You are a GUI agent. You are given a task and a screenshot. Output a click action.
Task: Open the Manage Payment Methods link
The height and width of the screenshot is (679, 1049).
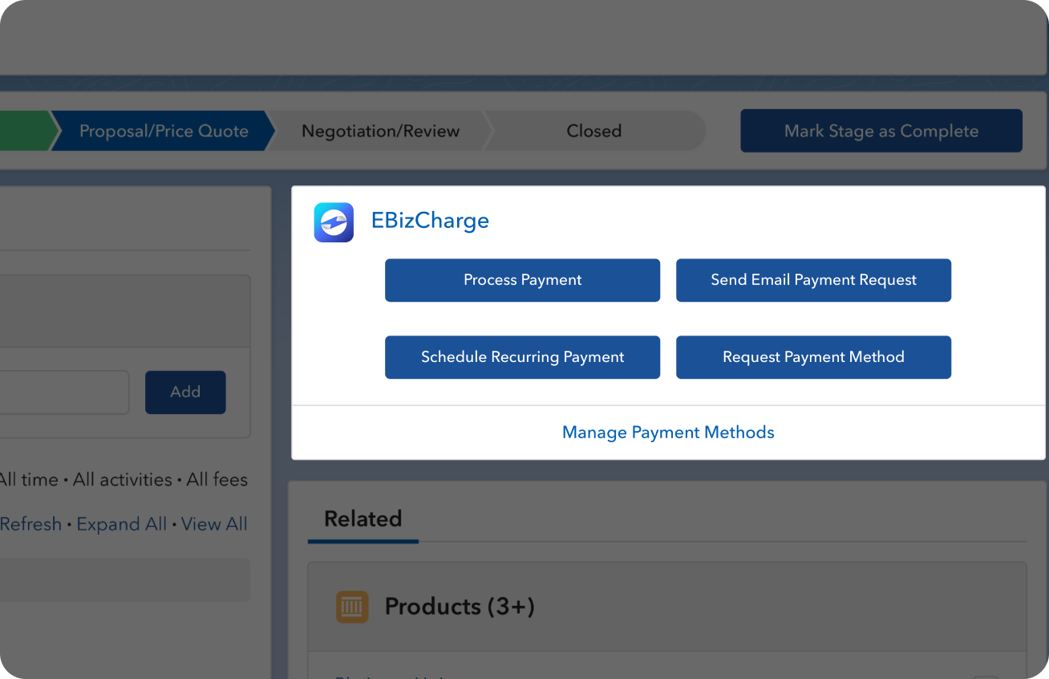coord(668,433)
